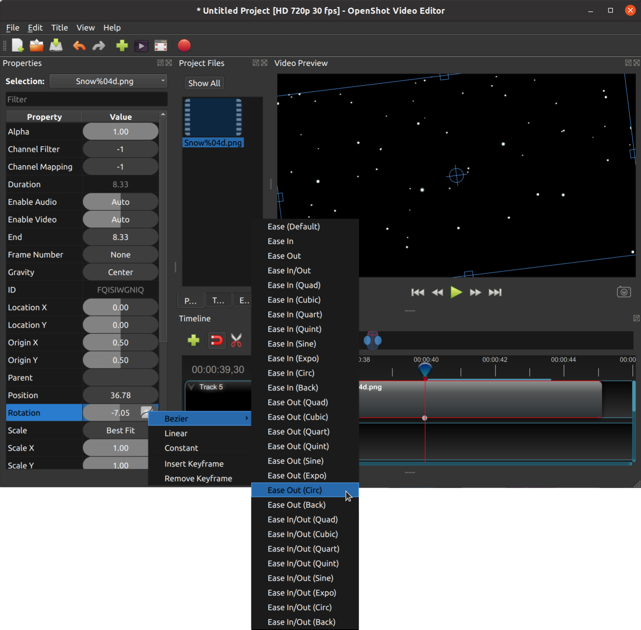Viewport: 641px width, 630px height.
Task: Select the Razor tool in the timeline
Action: pos(236,340)
